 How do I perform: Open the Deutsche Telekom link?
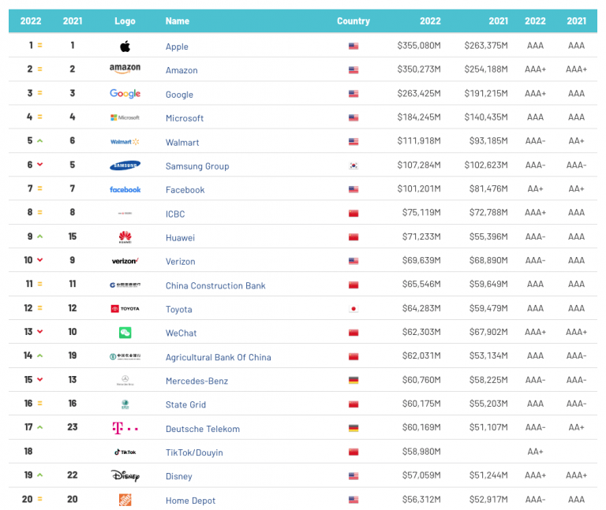pyautogui.click(x=203, y=429)
